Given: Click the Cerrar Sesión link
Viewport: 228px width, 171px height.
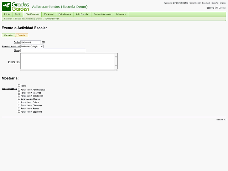Looking at the screenshot, I should point(195,3).
